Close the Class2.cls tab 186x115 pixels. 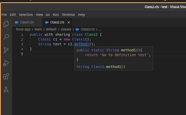pos(69,22)
